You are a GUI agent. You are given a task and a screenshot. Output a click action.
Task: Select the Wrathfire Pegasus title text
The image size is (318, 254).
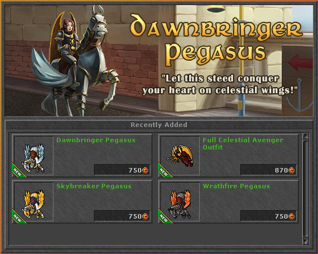pyautogui.click(x=236, y=186)
